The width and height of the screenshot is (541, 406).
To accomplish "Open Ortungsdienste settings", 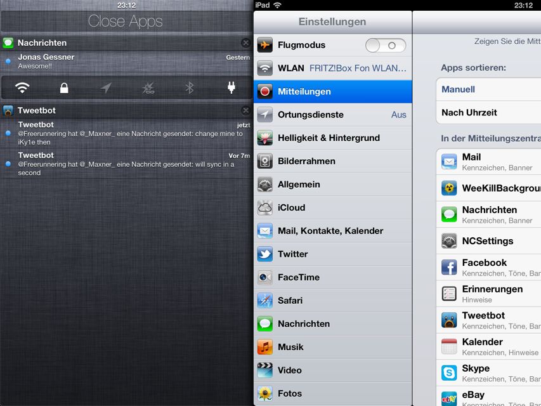I will 332,115.
